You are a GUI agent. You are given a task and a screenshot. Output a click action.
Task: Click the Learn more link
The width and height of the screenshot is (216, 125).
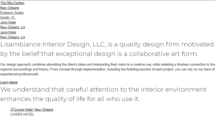pyautogui.click(x=9, y=82)
